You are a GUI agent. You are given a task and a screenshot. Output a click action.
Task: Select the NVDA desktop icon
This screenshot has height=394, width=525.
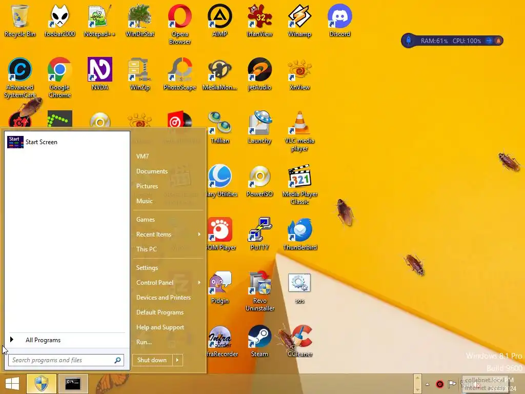click(x=99, y=74)
